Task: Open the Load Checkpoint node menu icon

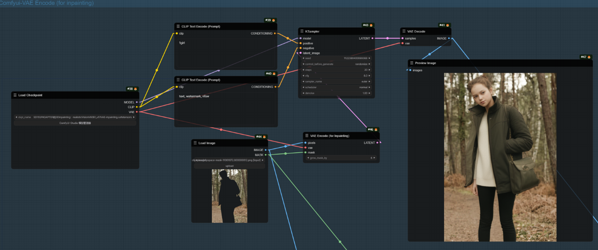Action: (15, 95)
